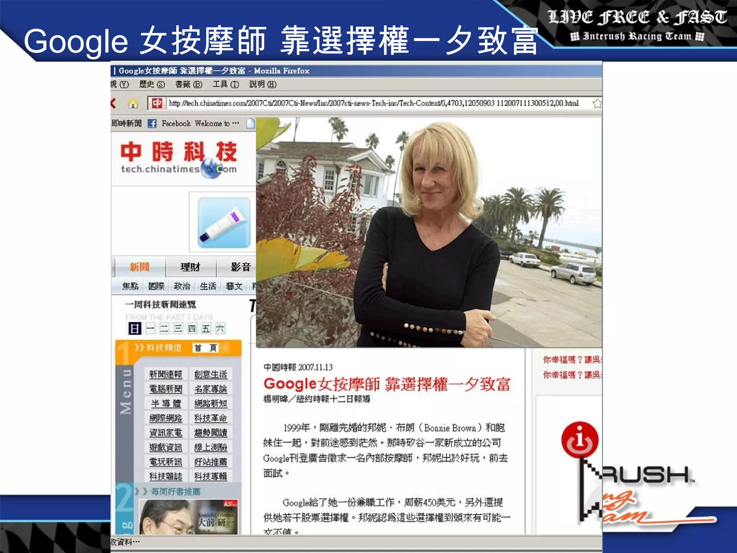Click the Facebook bookmark icon

(x=152, y=124)
